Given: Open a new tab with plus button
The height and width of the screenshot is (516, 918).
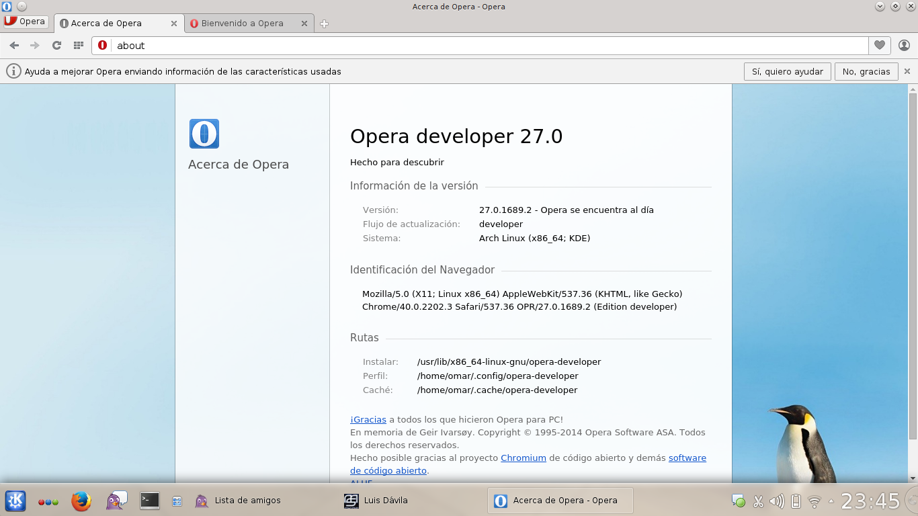Looking at the screenshot, I should point(324,24).
